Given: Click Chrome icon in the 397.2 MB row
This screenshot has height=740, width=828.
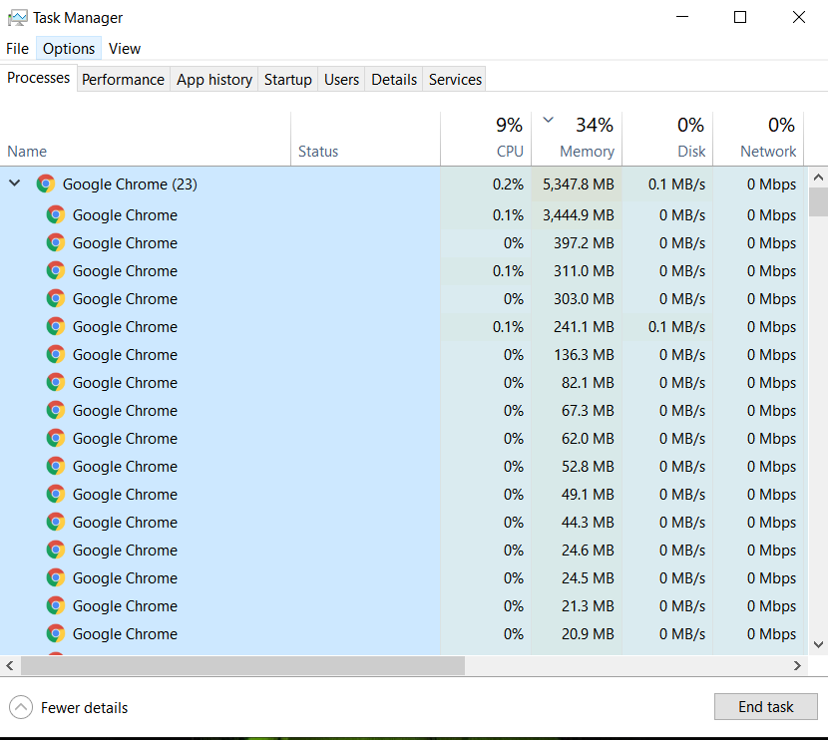Looking at the screenshot, I should 56,242.
